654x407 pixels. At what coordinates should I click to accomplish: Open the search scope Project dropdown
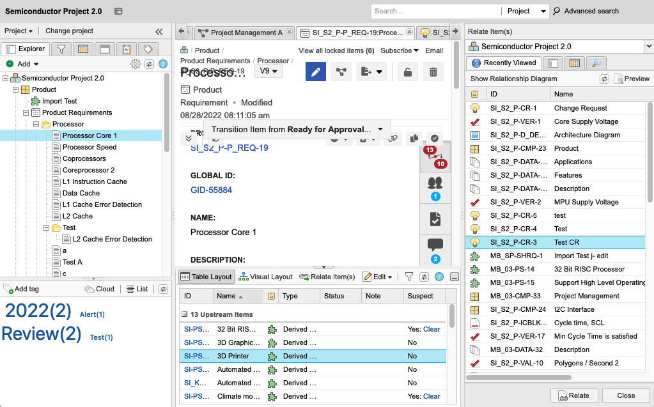tap(526, 12)
